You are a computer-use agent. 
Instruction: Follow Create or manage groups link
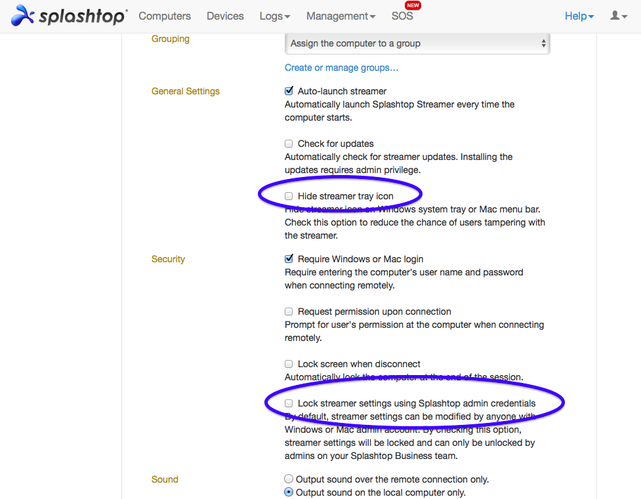(341, 68)
